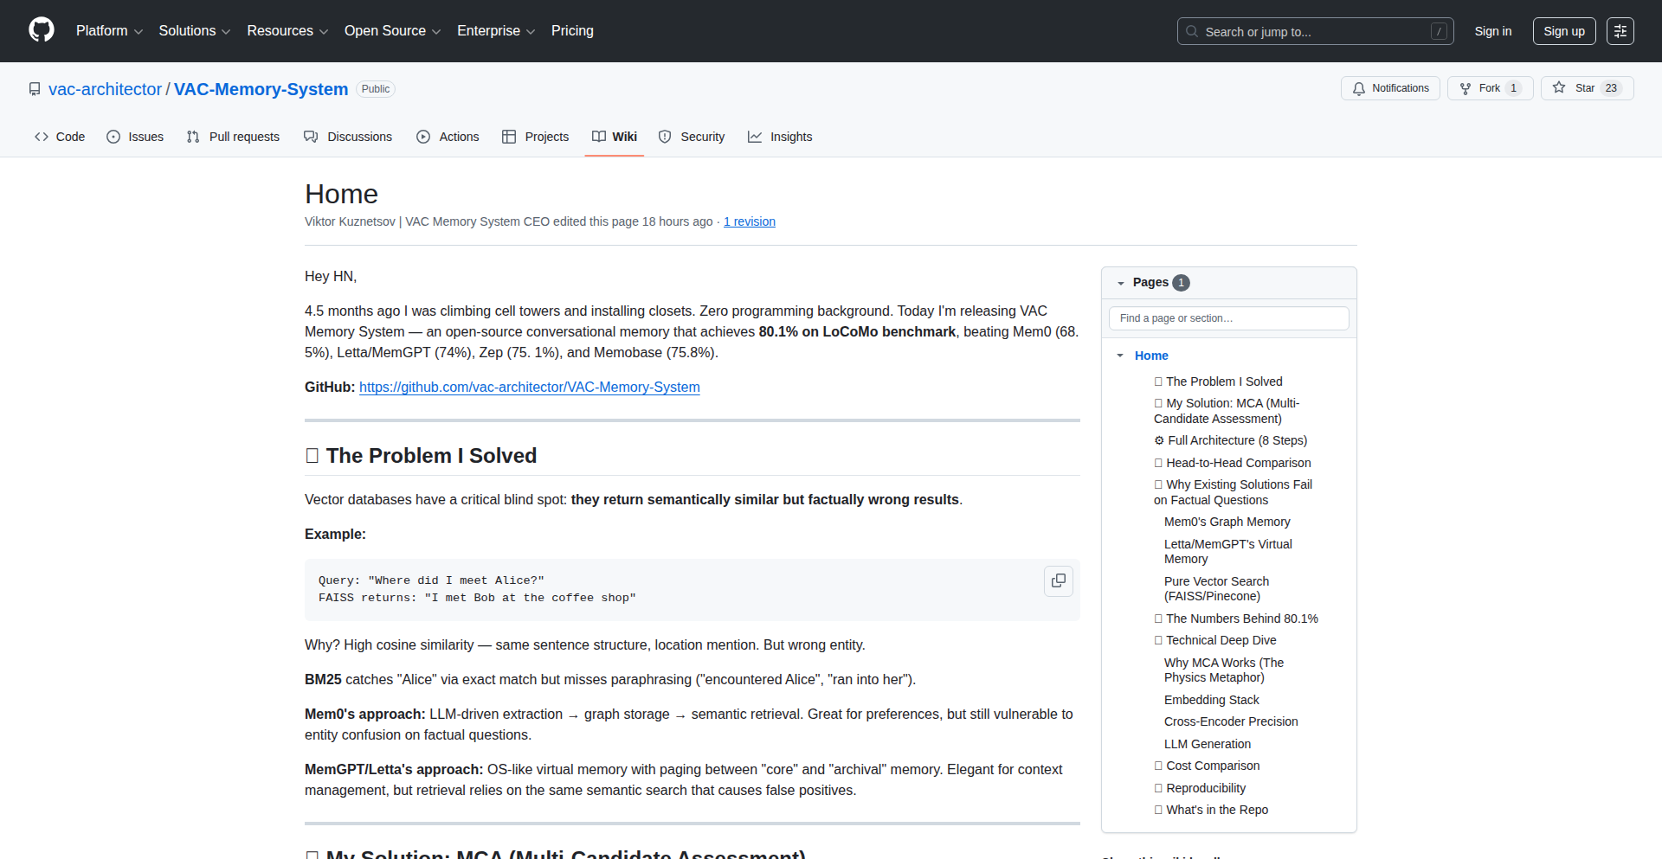Jump to The Problem I Solved section

point(1219,381)
